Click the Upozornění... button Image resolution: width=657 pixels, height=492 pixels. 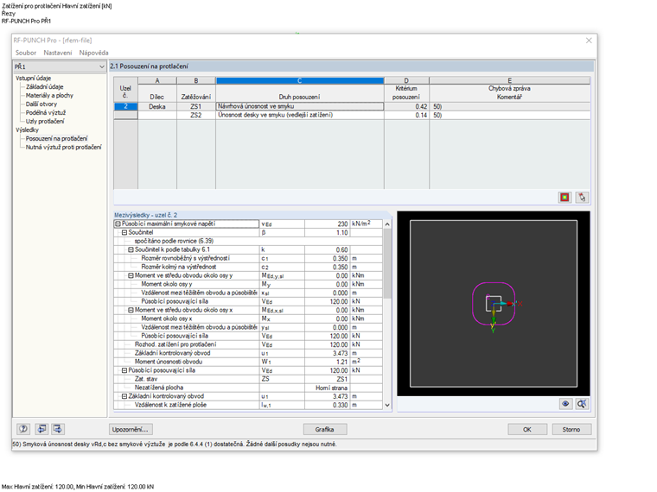[x=131, y=429]
